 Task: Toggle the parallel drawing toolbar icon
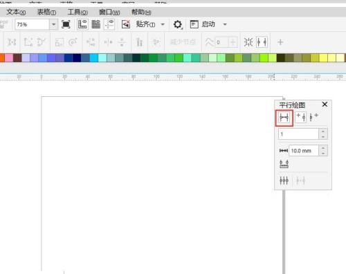click(262, 42)
